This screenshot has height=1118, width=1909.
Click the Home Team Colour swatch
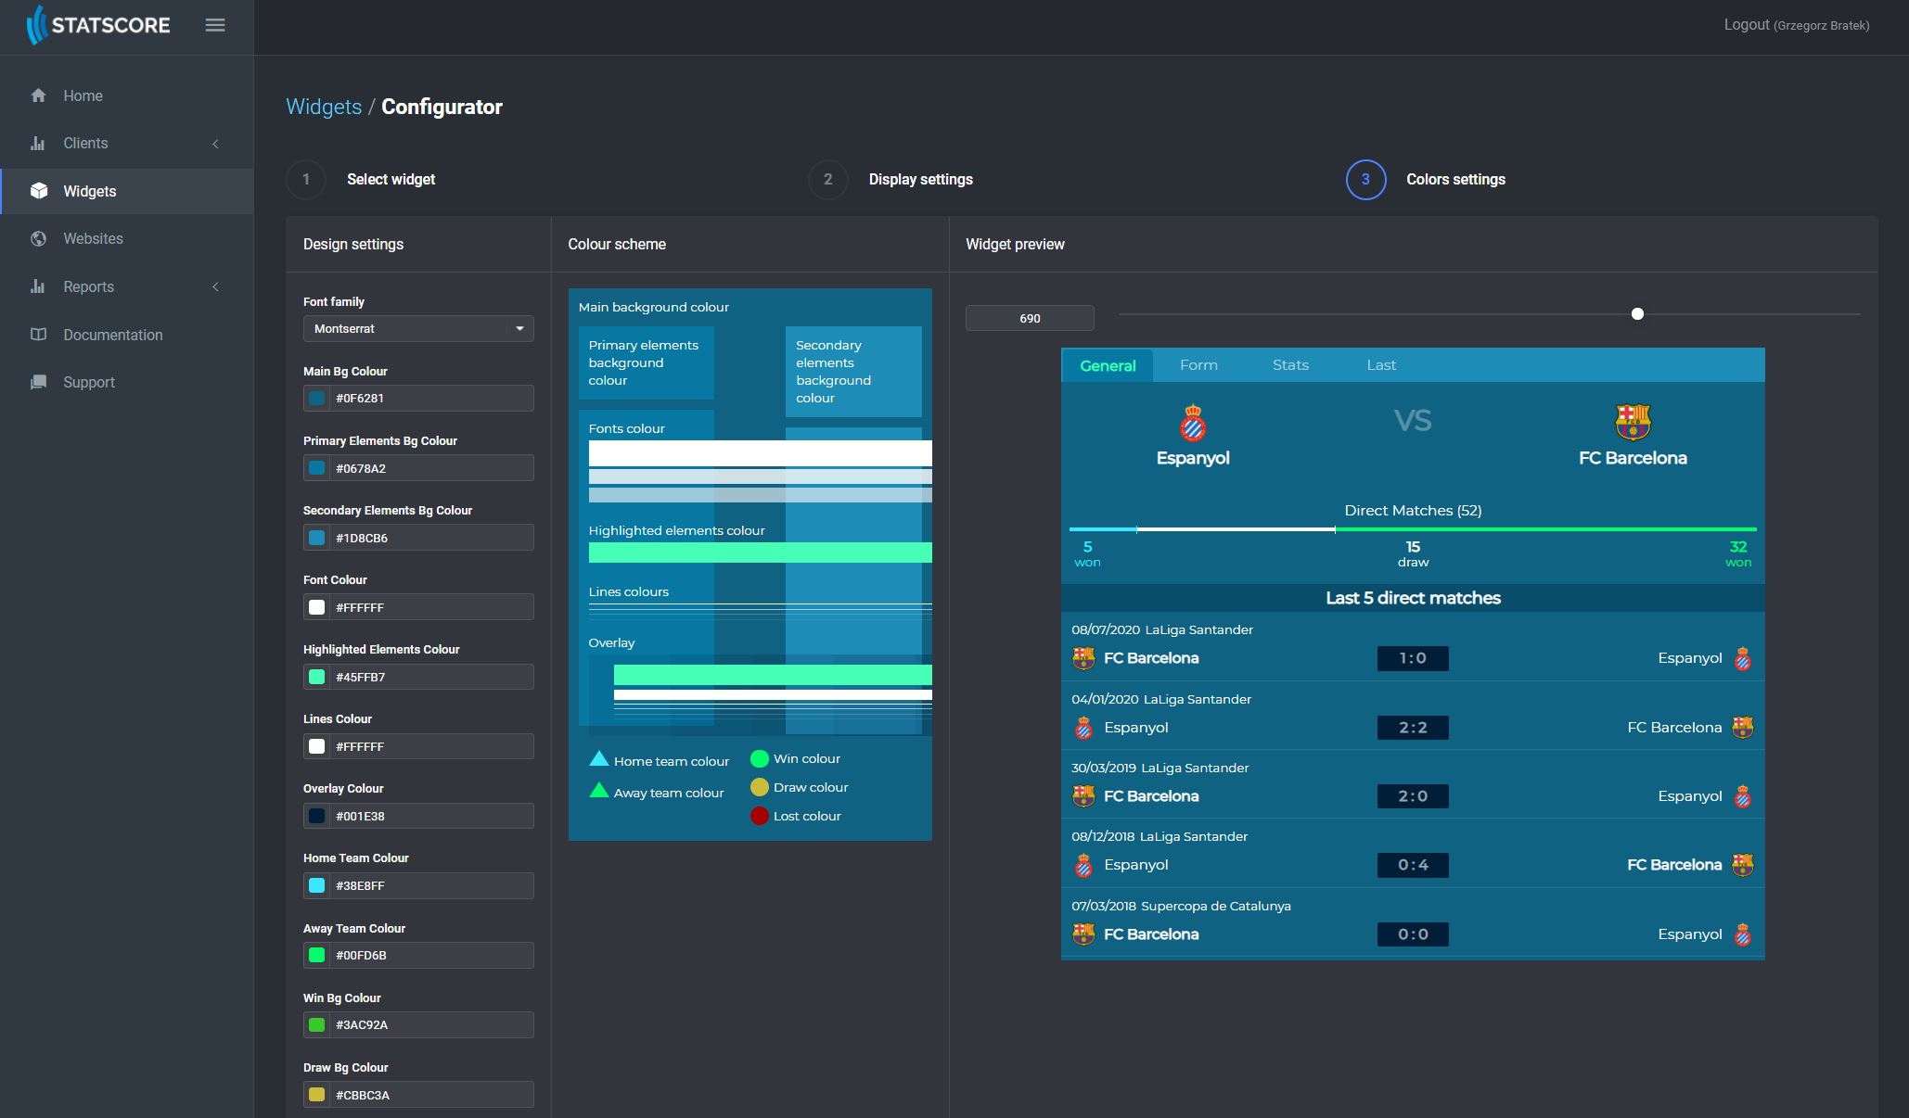coord(317,885)
